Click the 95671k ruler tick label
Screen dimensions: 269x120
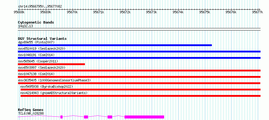pyautogui.click(x=99, y=12)
